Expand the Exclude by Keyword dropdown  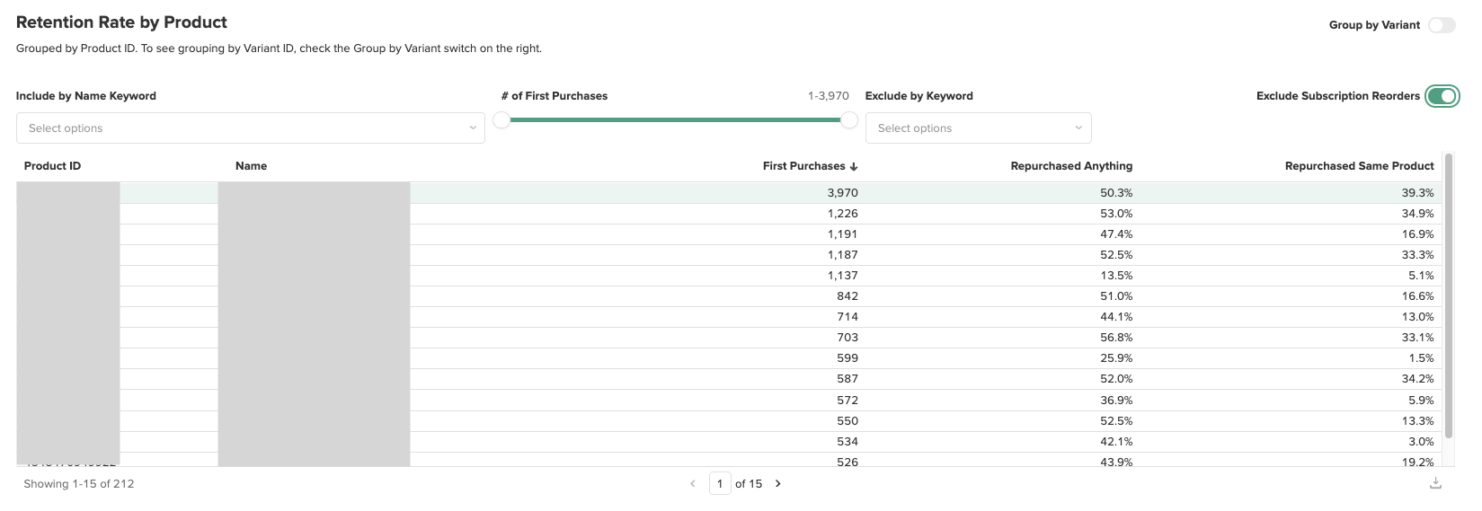tap(978, 128)
